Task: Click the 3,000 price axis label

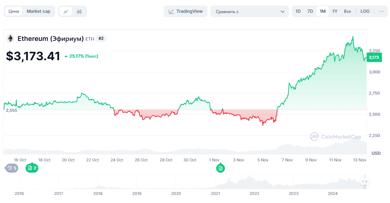Action: tap(374, 72)
